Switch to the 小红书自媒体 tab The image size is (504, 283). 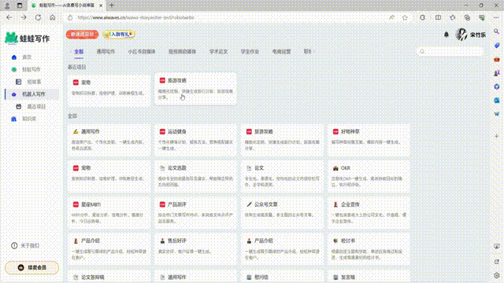(x=142, y=52)
